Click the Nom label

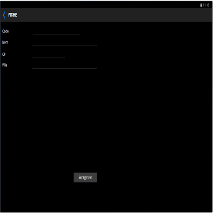(5, 42)
